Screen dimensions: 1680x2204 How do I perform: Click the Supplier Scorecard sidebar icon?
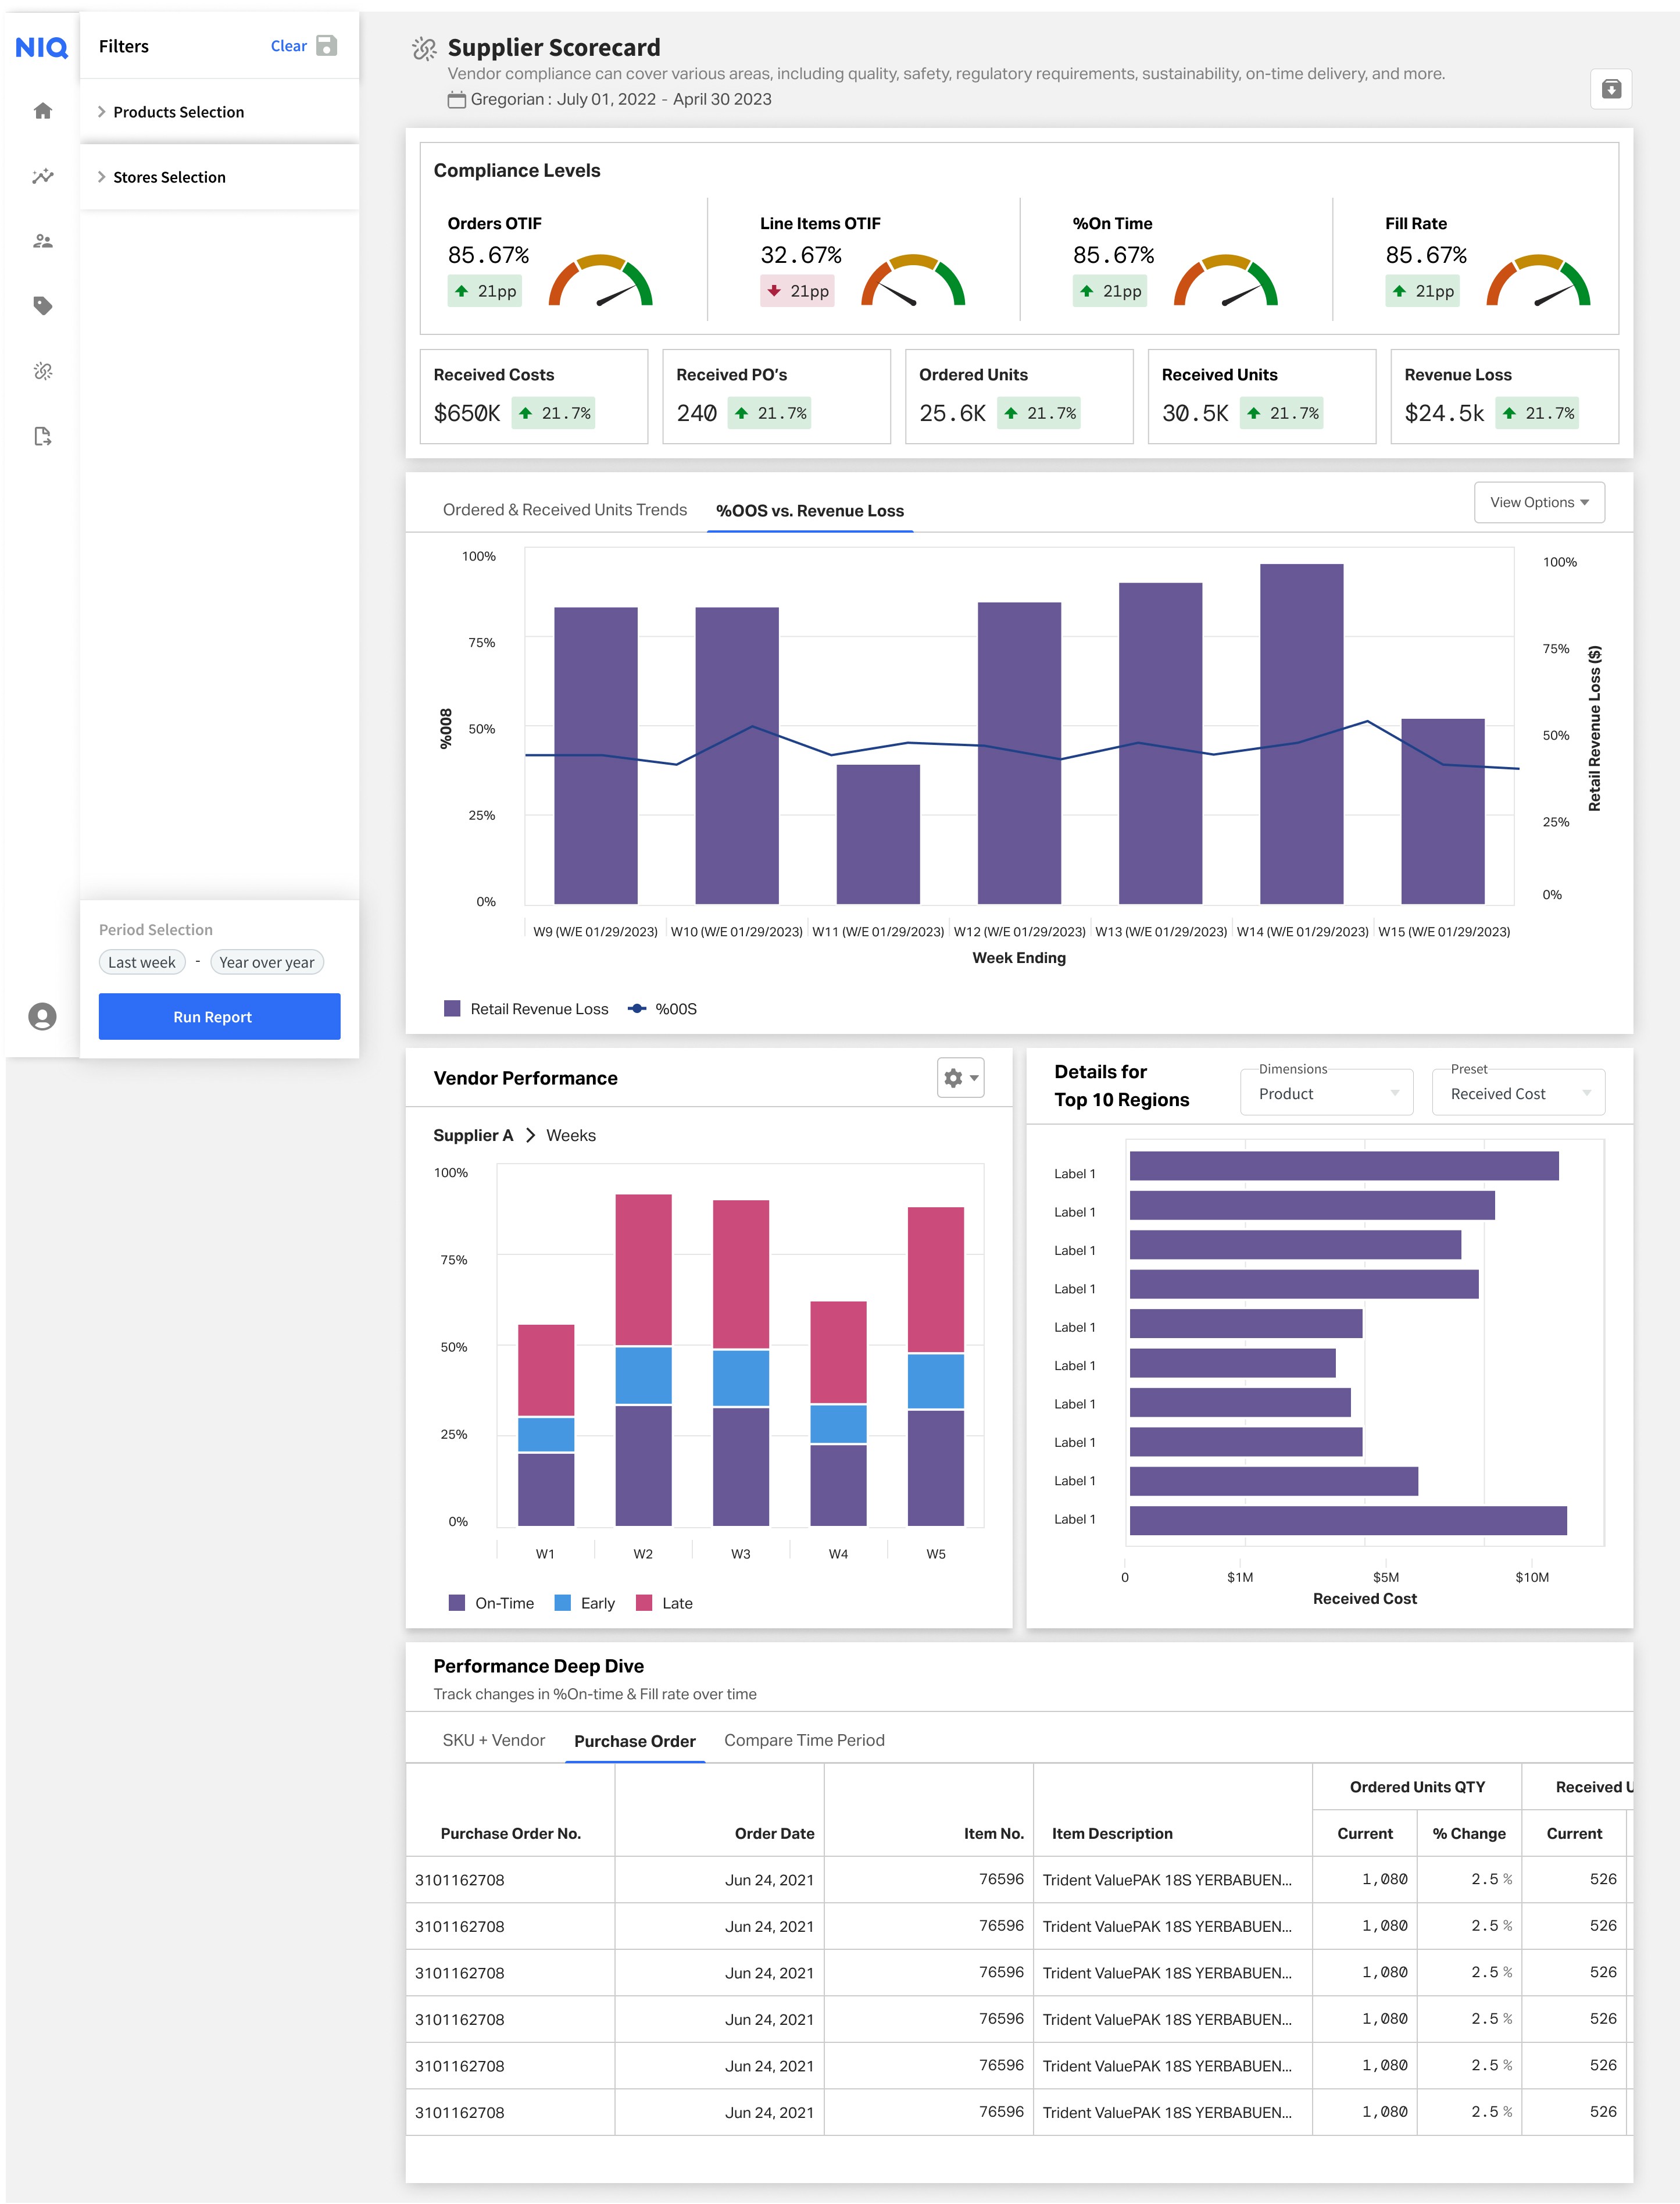[42, 371]
